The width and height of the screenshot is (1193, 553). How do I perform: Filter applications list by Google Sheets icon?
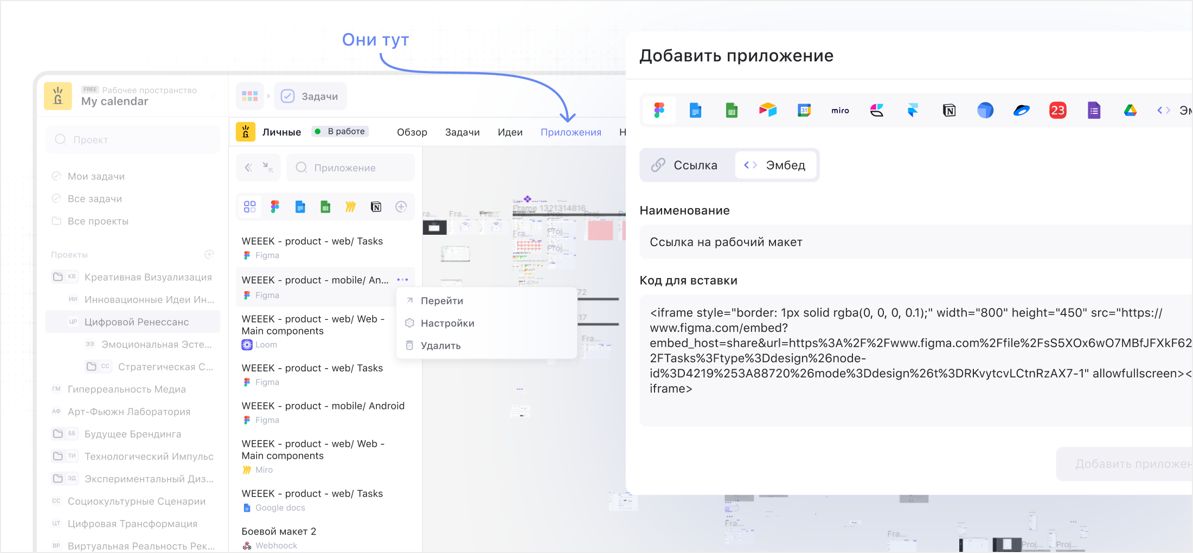coord(325,207)
